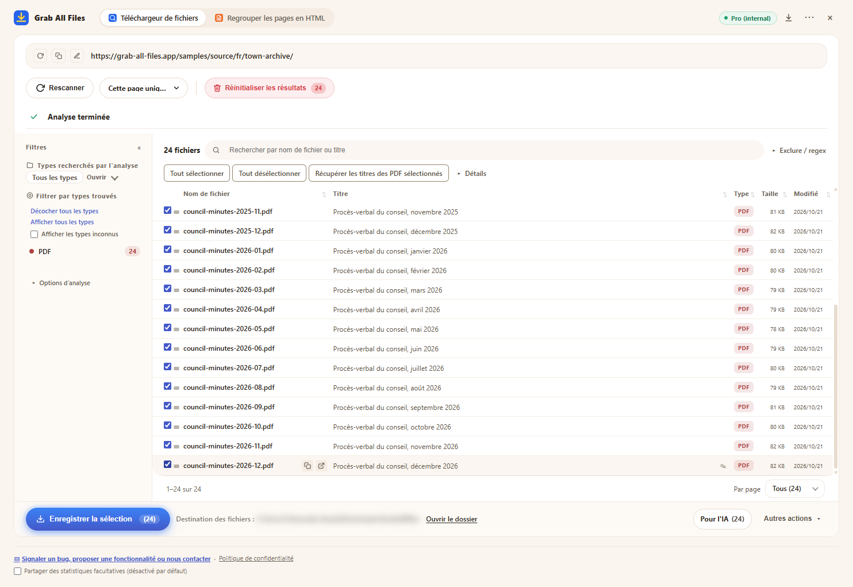The image size is (853, 587).
Task: Open downloads via the top-right download icon
Action: 789,18
